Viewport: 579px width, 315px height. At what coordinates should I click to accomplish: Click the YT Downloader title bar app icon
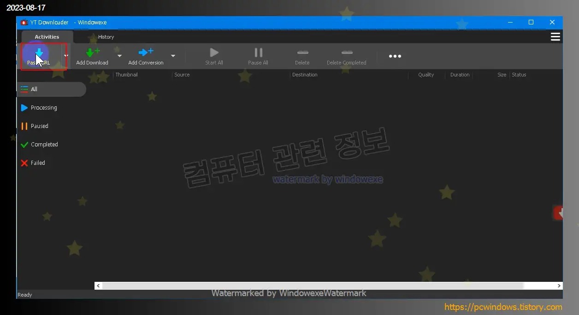tap(24, 23)
